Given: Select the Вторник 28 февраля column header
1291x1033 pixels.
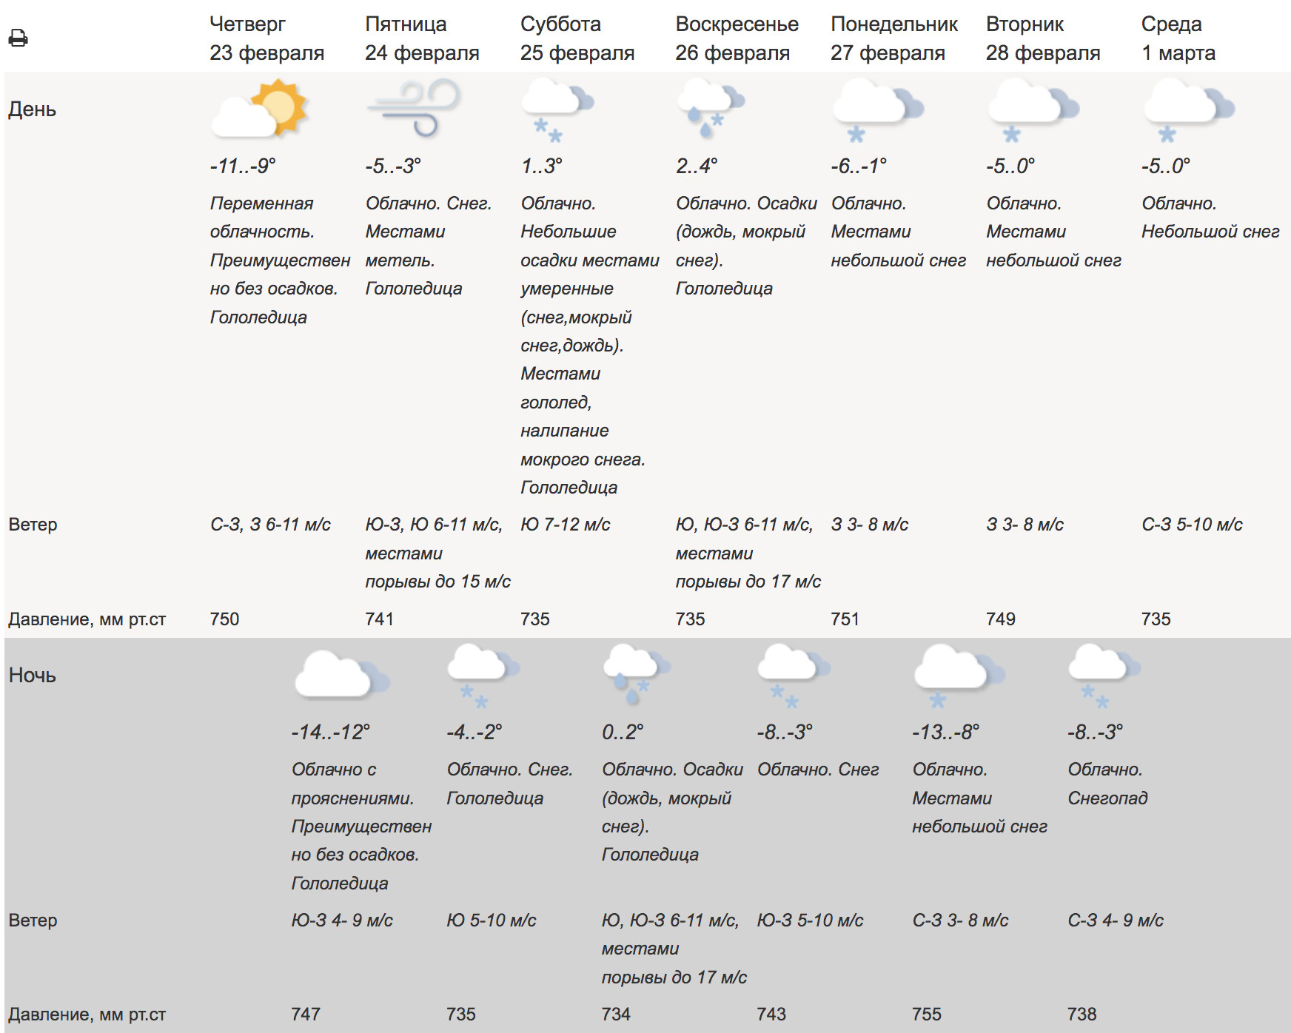Looking at the screenshot, I should pyautogui.click(x=1043, y=38).
